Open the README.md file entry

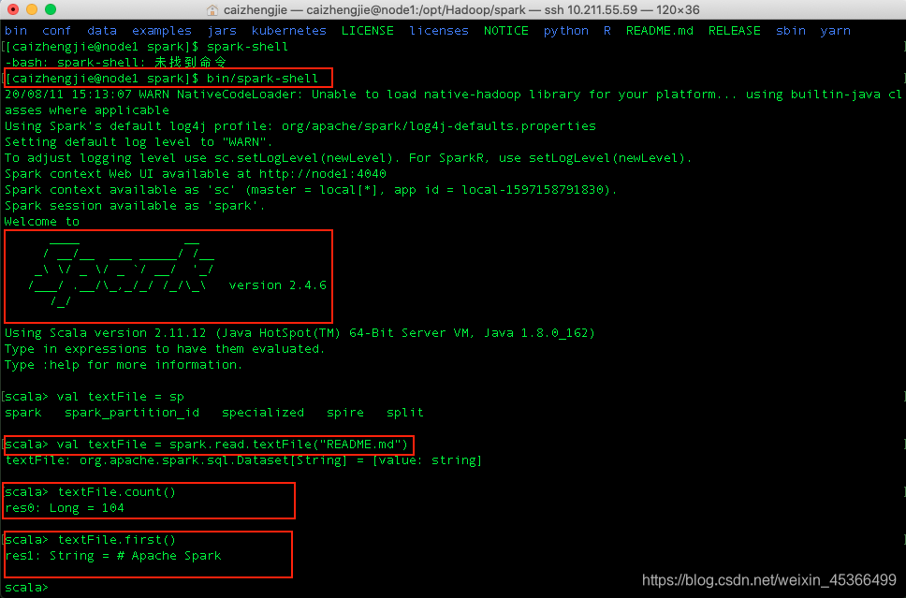(661, 30)
